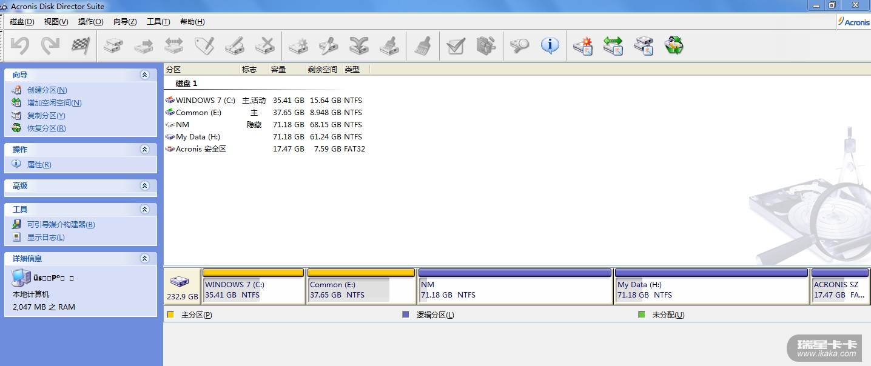Launch the Create Partition wizard toolbar icon
This screenshot has height=366, width=871.
click(583, 46)
